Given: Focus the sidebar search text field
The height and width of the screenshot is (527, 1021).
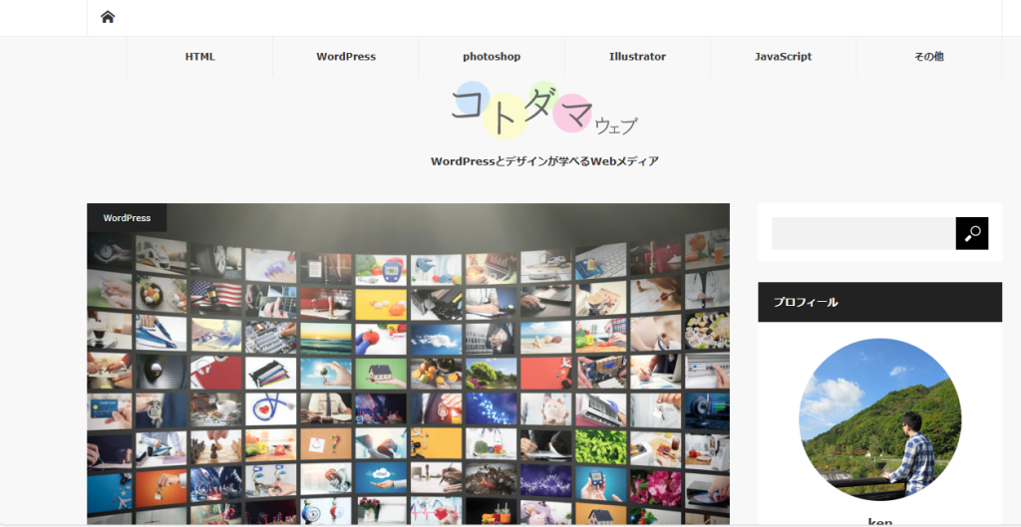Looking at the screenshot, I should pos(863,233).
